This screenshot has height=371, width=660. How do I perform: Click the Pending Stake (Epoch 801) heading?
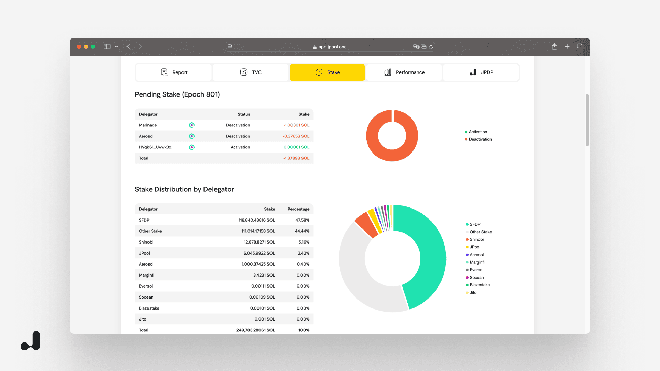[x=177, y=94]
